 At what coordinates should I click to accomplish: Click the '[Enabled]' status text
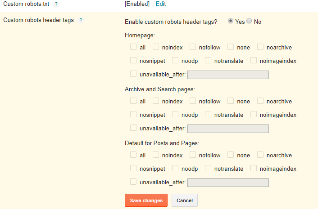click(x=137, y=4)
